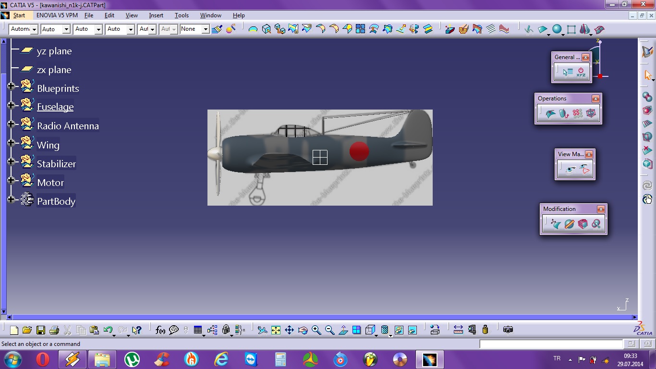Click the Zoom In magnifier icon

point(316,330)
